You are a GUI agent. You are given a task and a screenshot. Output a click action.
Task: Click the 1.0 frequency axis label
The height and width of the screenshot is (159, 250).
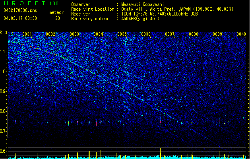click(x=4, y=72)
